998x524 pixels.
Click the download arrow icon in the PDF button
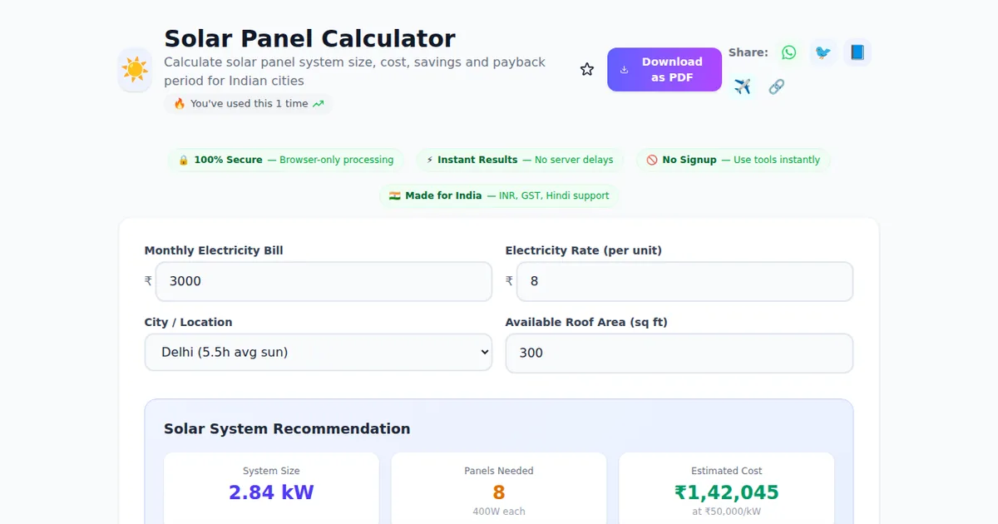[x=625, y=70]
